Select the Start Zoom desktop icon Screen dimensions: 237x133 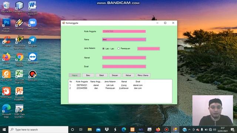tap(32, 24)
